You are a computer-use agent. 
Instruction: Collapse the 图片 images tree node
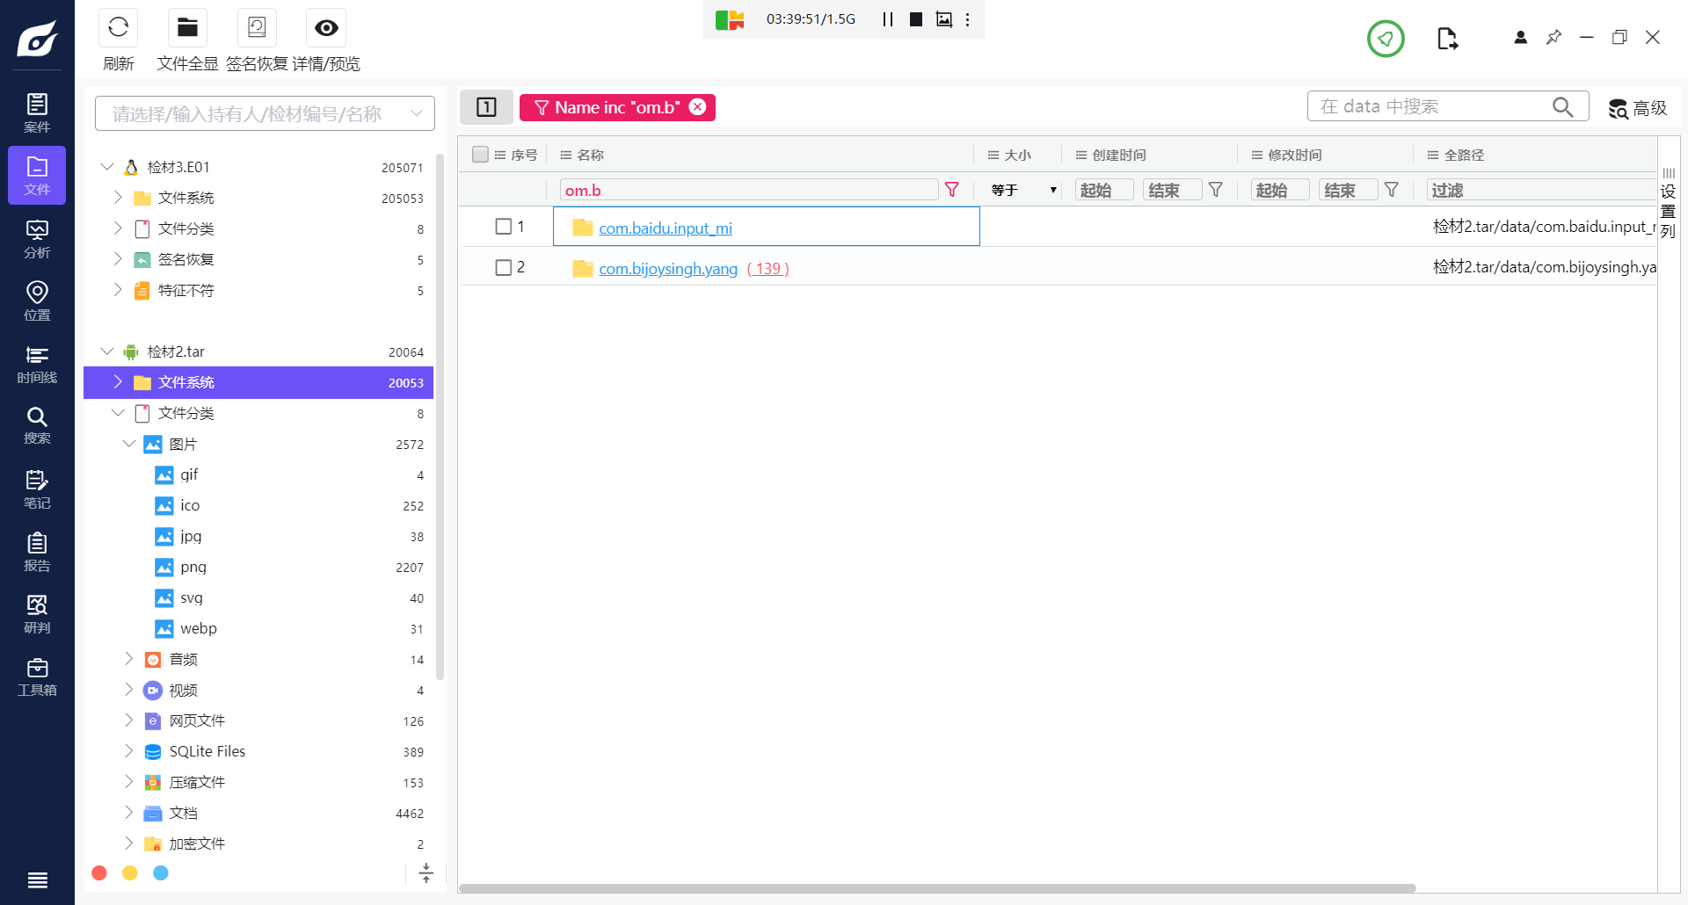(129, 444)
